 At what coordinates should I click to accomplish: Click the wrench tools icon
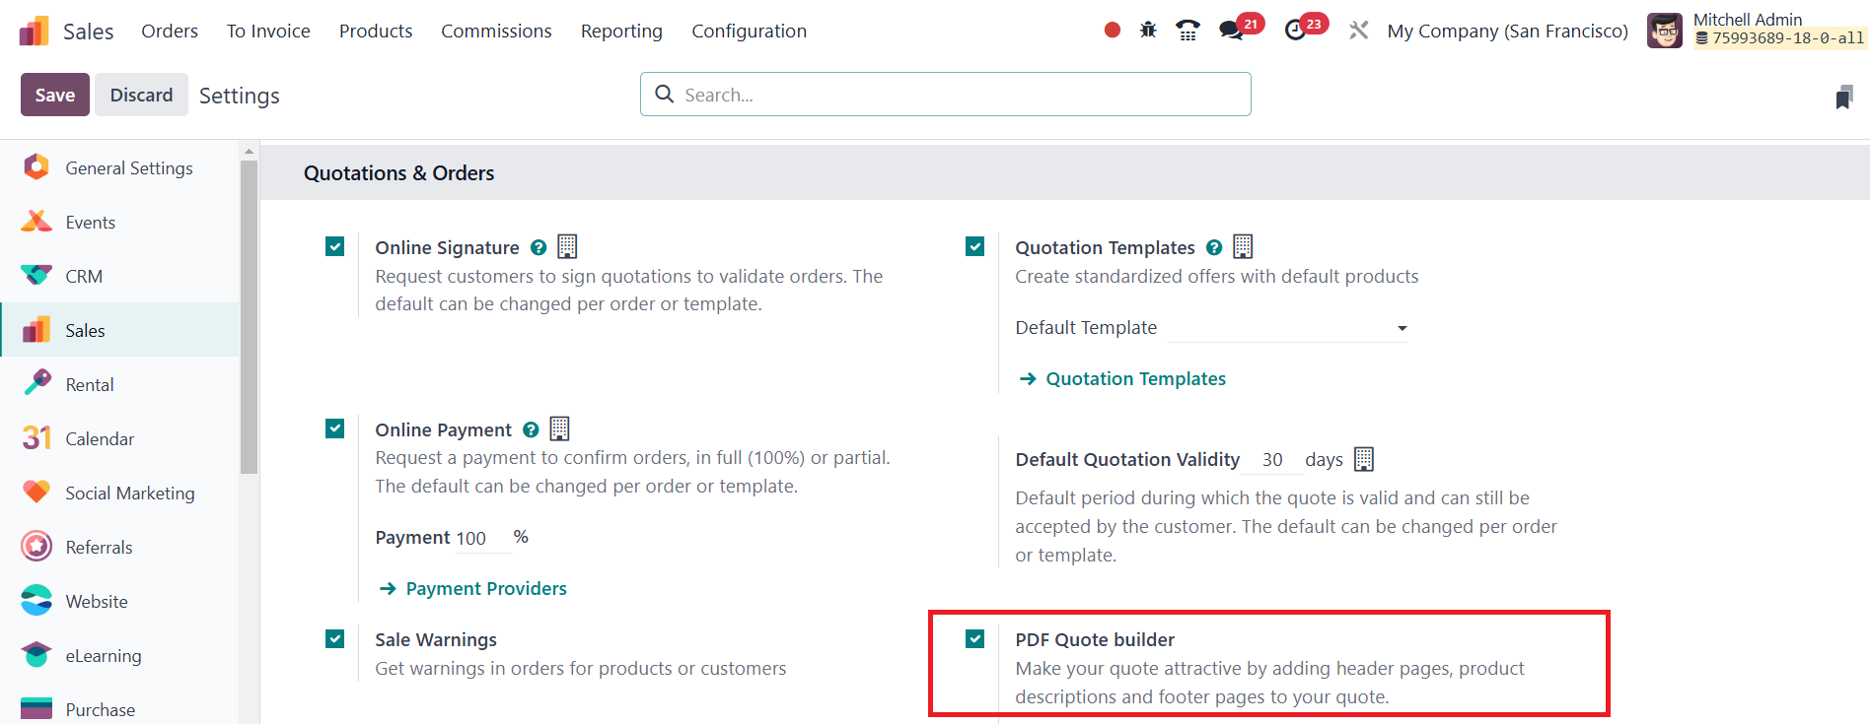click(1359, 31)
